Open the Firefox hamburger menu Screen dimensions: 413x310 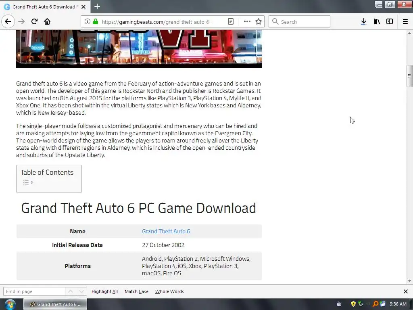click(405, 22)
